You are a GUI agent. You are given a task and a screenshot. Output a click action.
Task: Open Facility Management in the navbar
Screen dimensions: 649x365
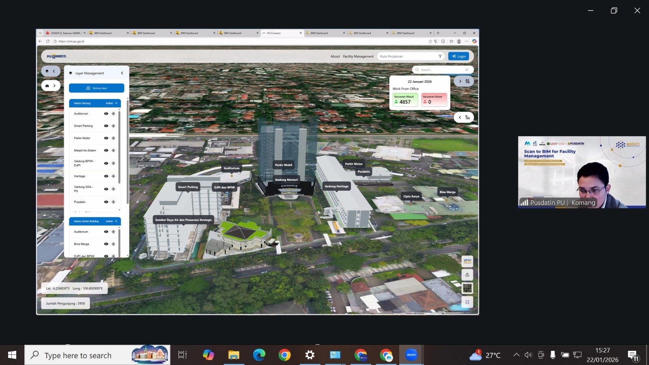pyautogui.click(x=358, y=56)
